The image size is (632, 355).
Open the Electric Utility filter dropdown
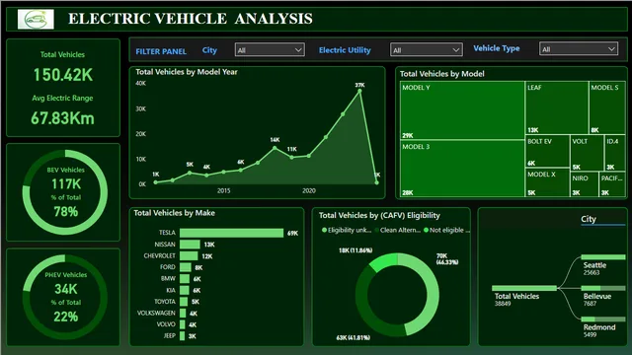426,50
